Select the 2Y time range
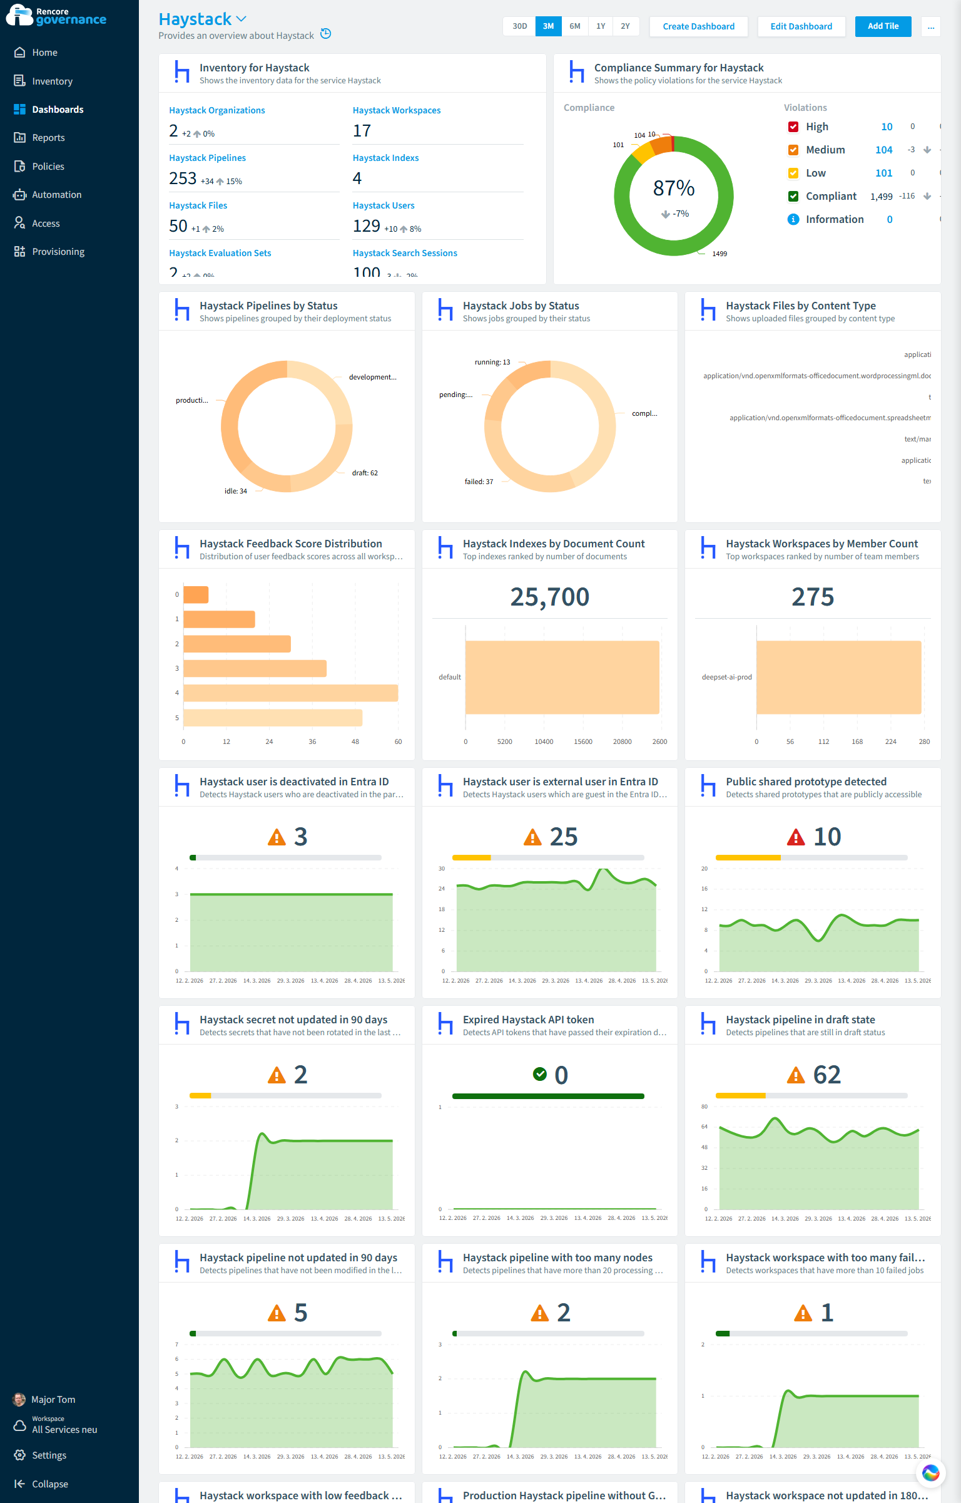Image resolution: width=961 pixels, height=1503 pixels. click(x=625, y=26)
